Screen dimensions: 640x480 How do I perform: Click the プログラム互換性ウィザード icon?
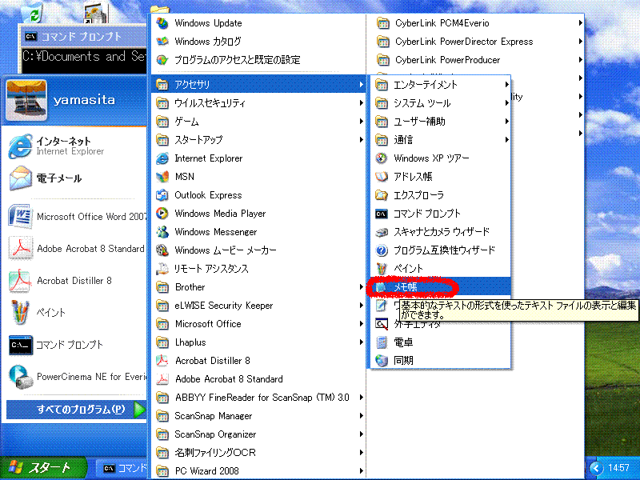pos(382,250)
